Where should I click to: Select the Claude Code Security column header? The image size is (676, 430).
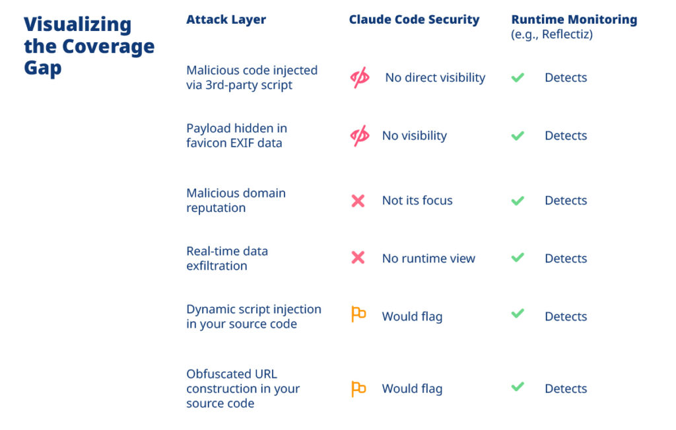click(414, 20)
